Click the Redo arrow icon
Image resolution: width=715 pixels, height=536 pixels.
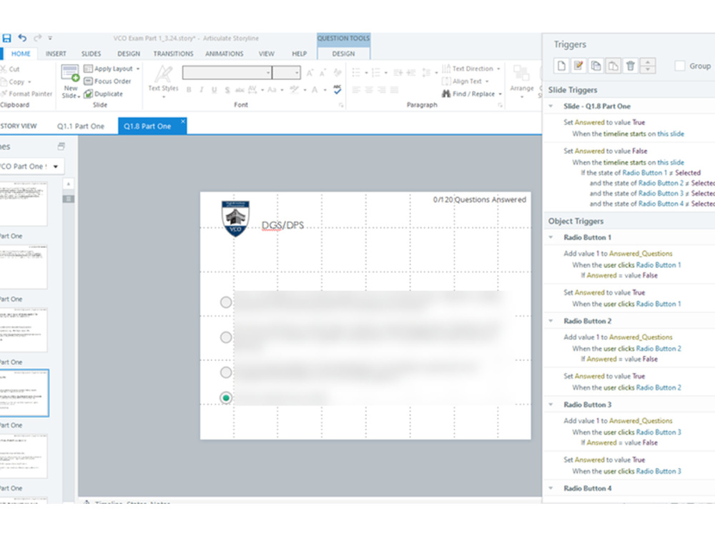click(37, 38)
